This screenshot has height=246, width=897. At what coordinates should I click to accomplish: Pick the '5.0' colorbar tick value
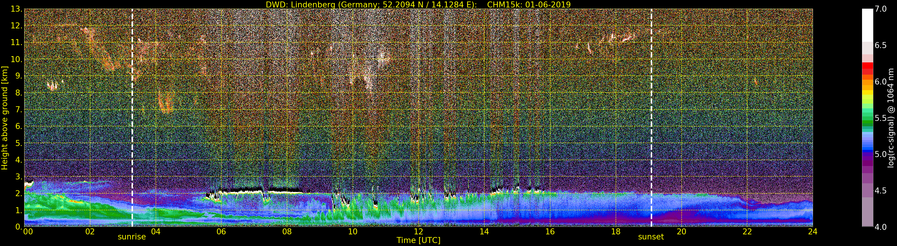point(881,154)
